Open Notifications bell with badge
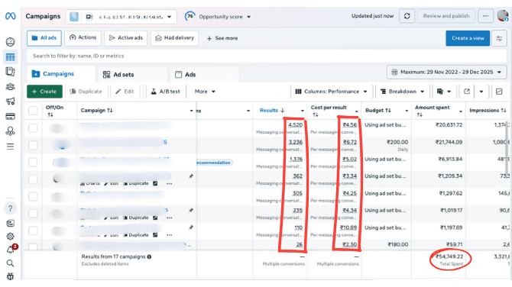Screen dimensions: 512x287 point(11,249)
